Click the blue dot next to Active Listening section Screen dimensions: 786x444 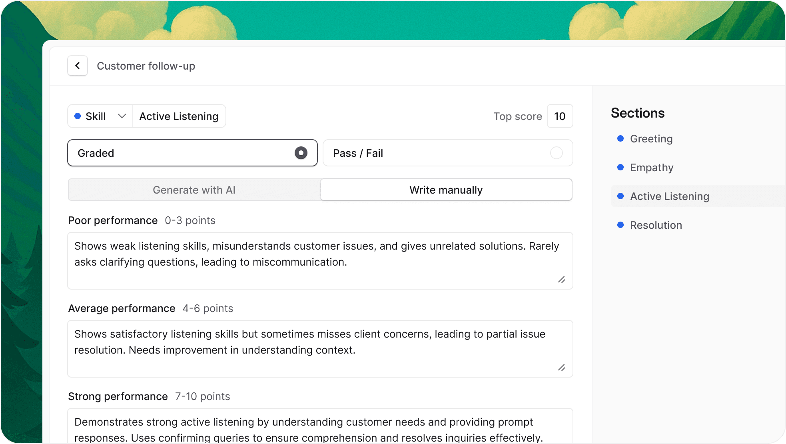(620, 196)
